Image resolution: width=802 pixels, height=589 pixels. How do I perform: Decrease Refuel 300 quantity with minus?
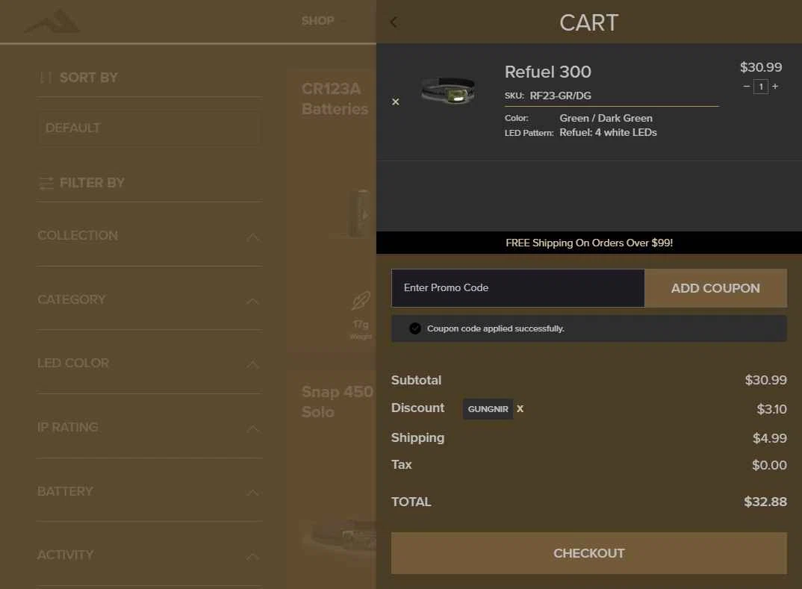(746, 87)
